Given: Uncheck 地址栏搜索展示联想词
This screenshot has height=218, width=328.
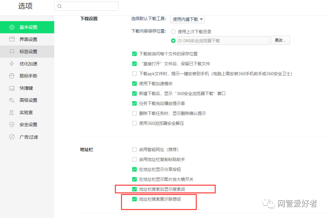Looking at the screenshot, I should click(x=134, y=199).
